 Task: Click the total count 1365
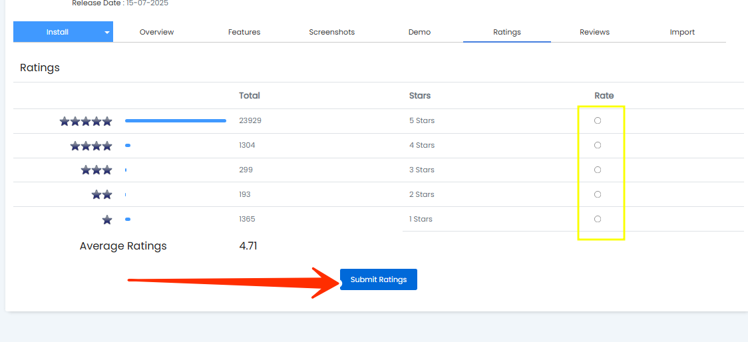click(247, 219)
